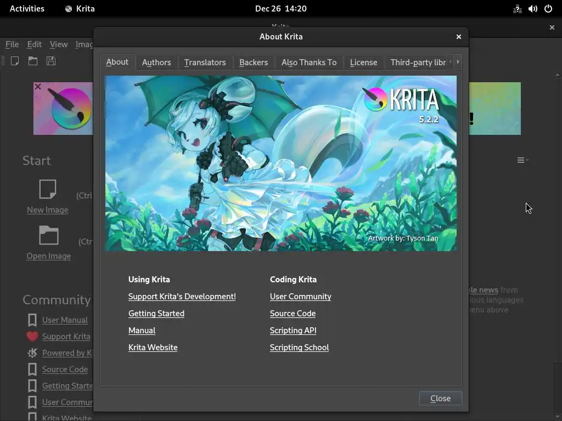Viewport: 562px width, 421px height.
Task: Open Support Krita link in Community list
Action: (66, 337)
